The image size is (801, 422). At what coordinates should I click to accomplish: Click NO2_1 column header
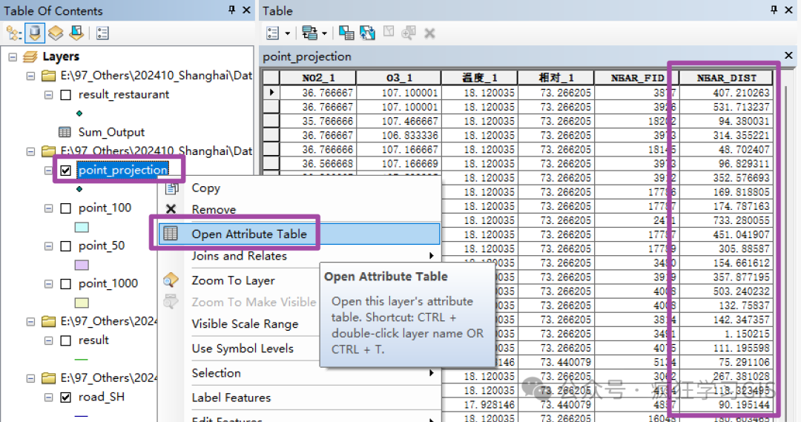click(317, 78)
